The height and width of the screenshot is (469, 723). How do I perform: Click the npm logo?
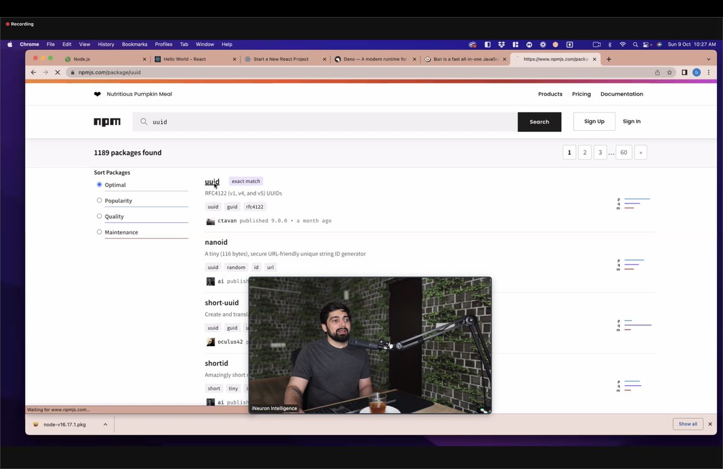[107, 122]
